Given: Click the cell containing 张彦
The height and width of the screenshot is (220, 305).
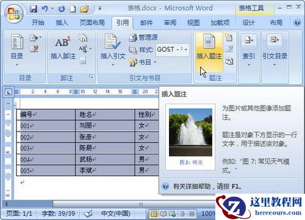Looking at the screenshot, I should (x=105, y=137).
